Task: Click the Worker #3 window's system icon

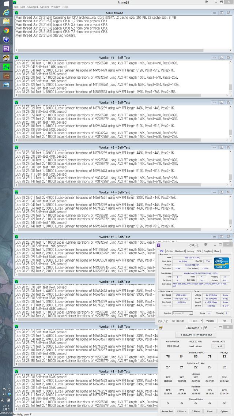Action: coord(16,147)
